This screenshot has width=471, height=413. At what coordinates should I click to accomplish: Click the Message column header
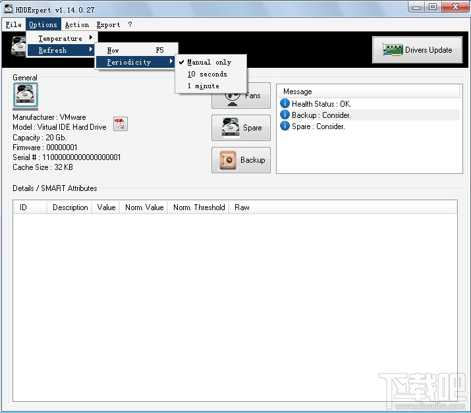coord(369,92)
